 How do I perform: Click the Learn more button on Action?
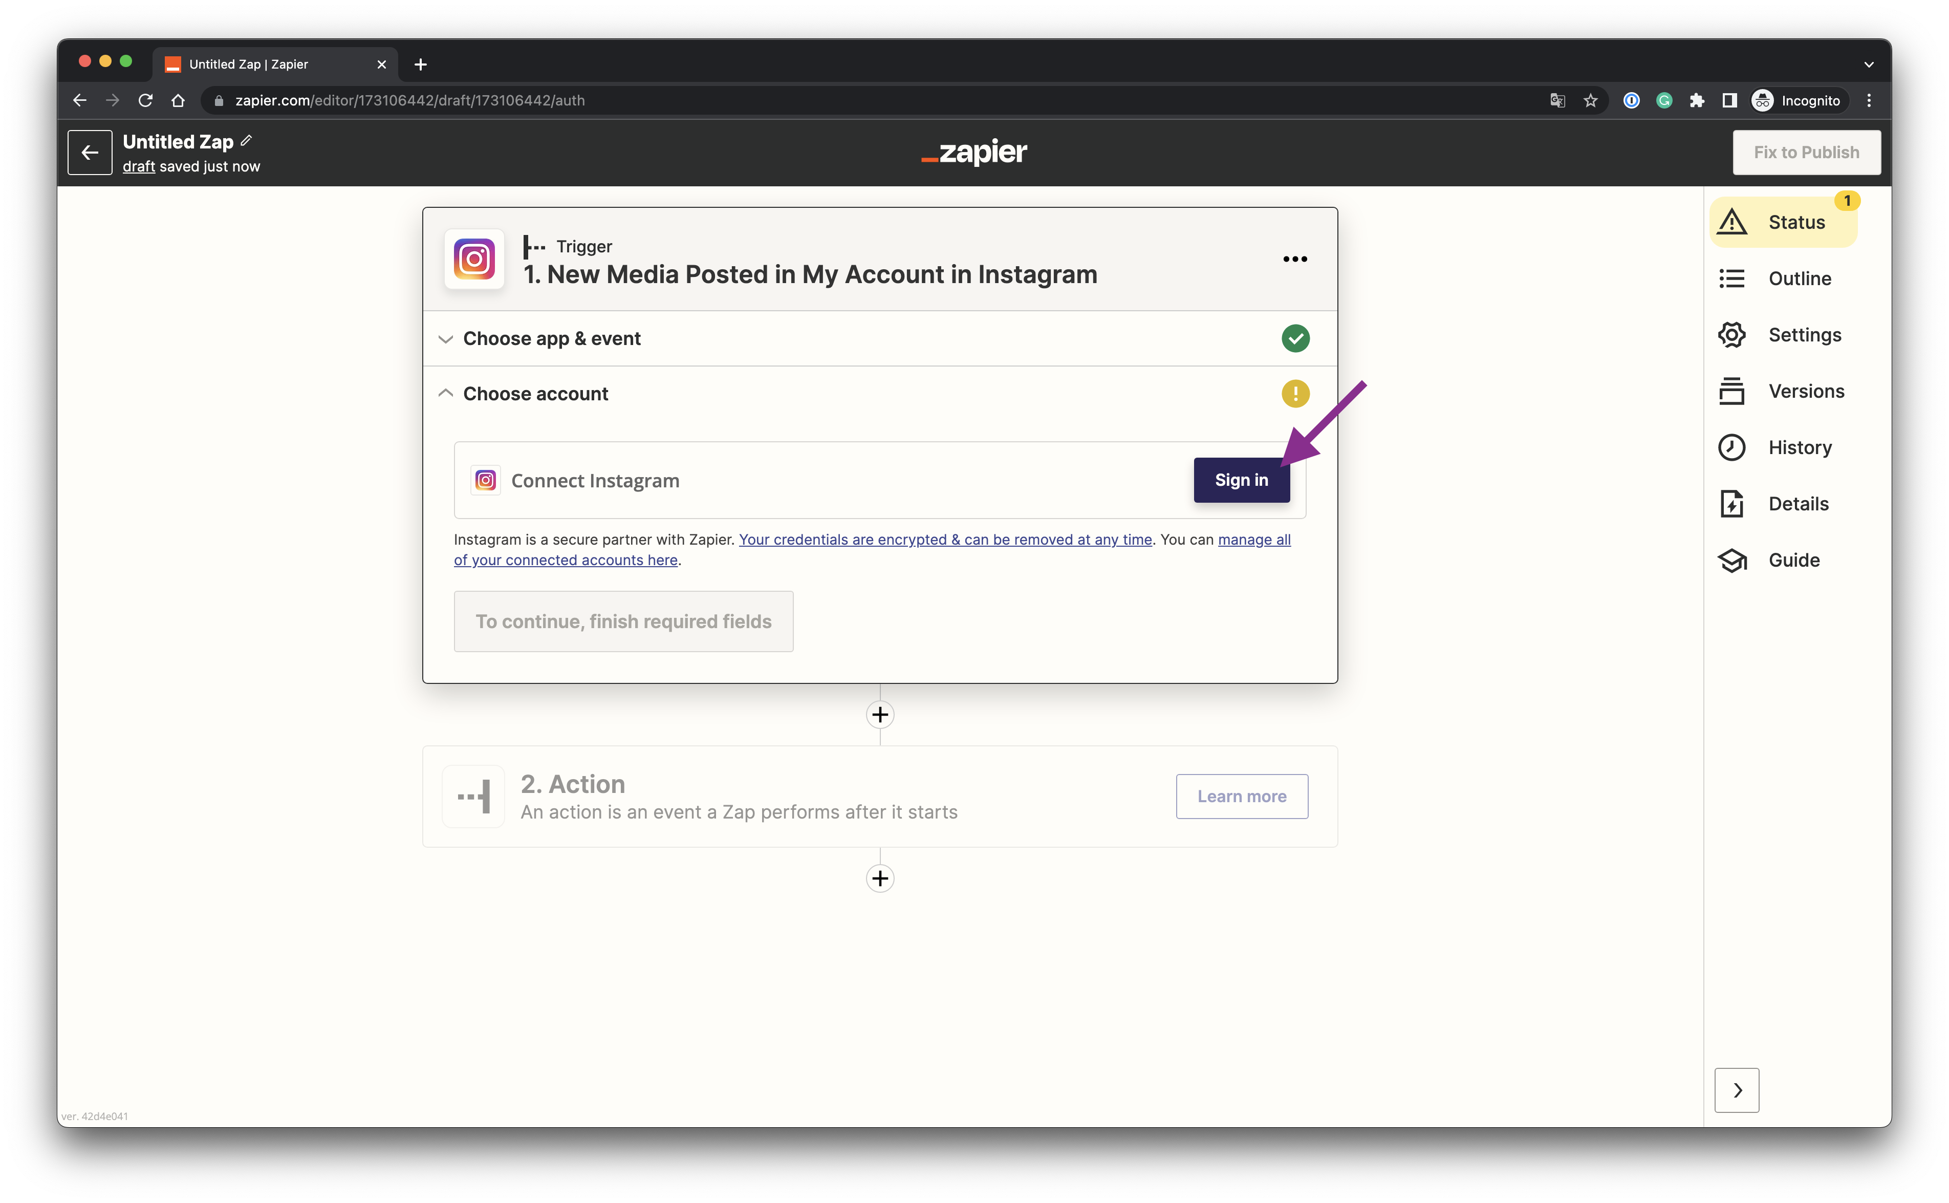1241,797
